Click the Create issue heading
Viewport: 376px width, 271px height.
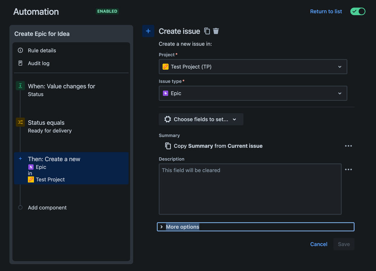179,31
